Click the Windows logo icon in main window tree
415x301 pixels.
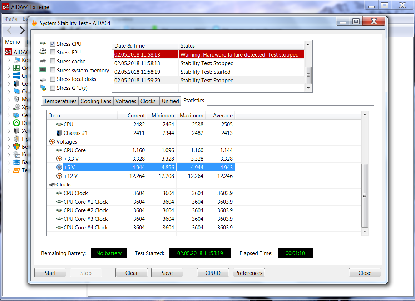(16, 76)
